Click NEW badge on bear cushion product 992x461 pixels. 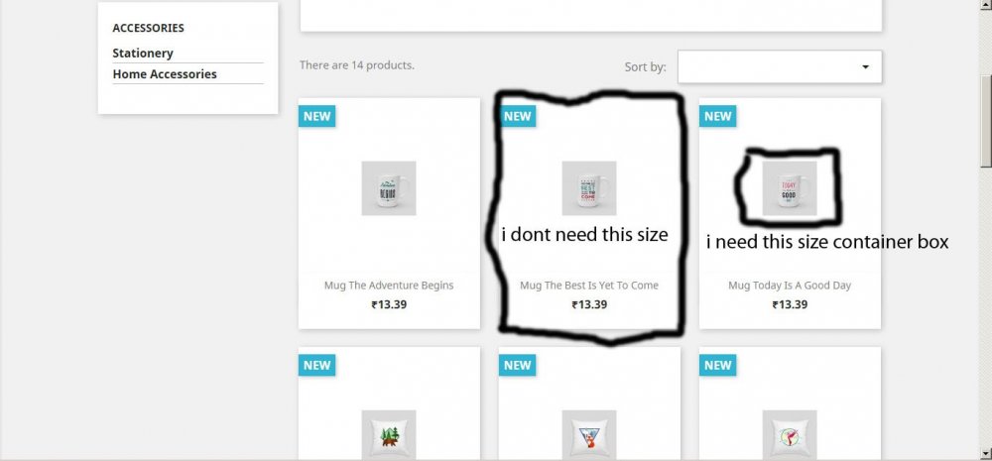click(317, 365)
